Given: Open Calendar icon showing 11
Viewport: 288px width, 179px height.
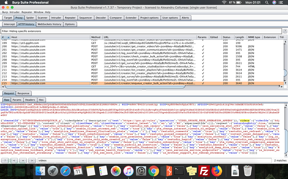Looking at the screenshot, I should pos(78,171).
